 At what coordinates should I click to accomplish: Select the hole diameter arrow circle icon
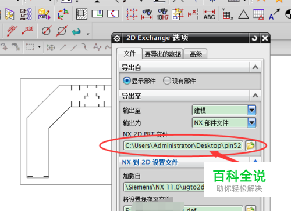tap(62, 31)
